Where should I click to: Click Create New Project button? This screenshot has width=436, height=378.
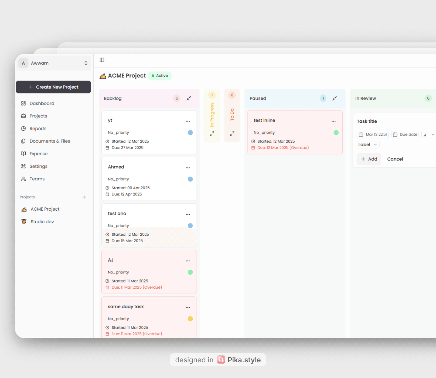53,87
